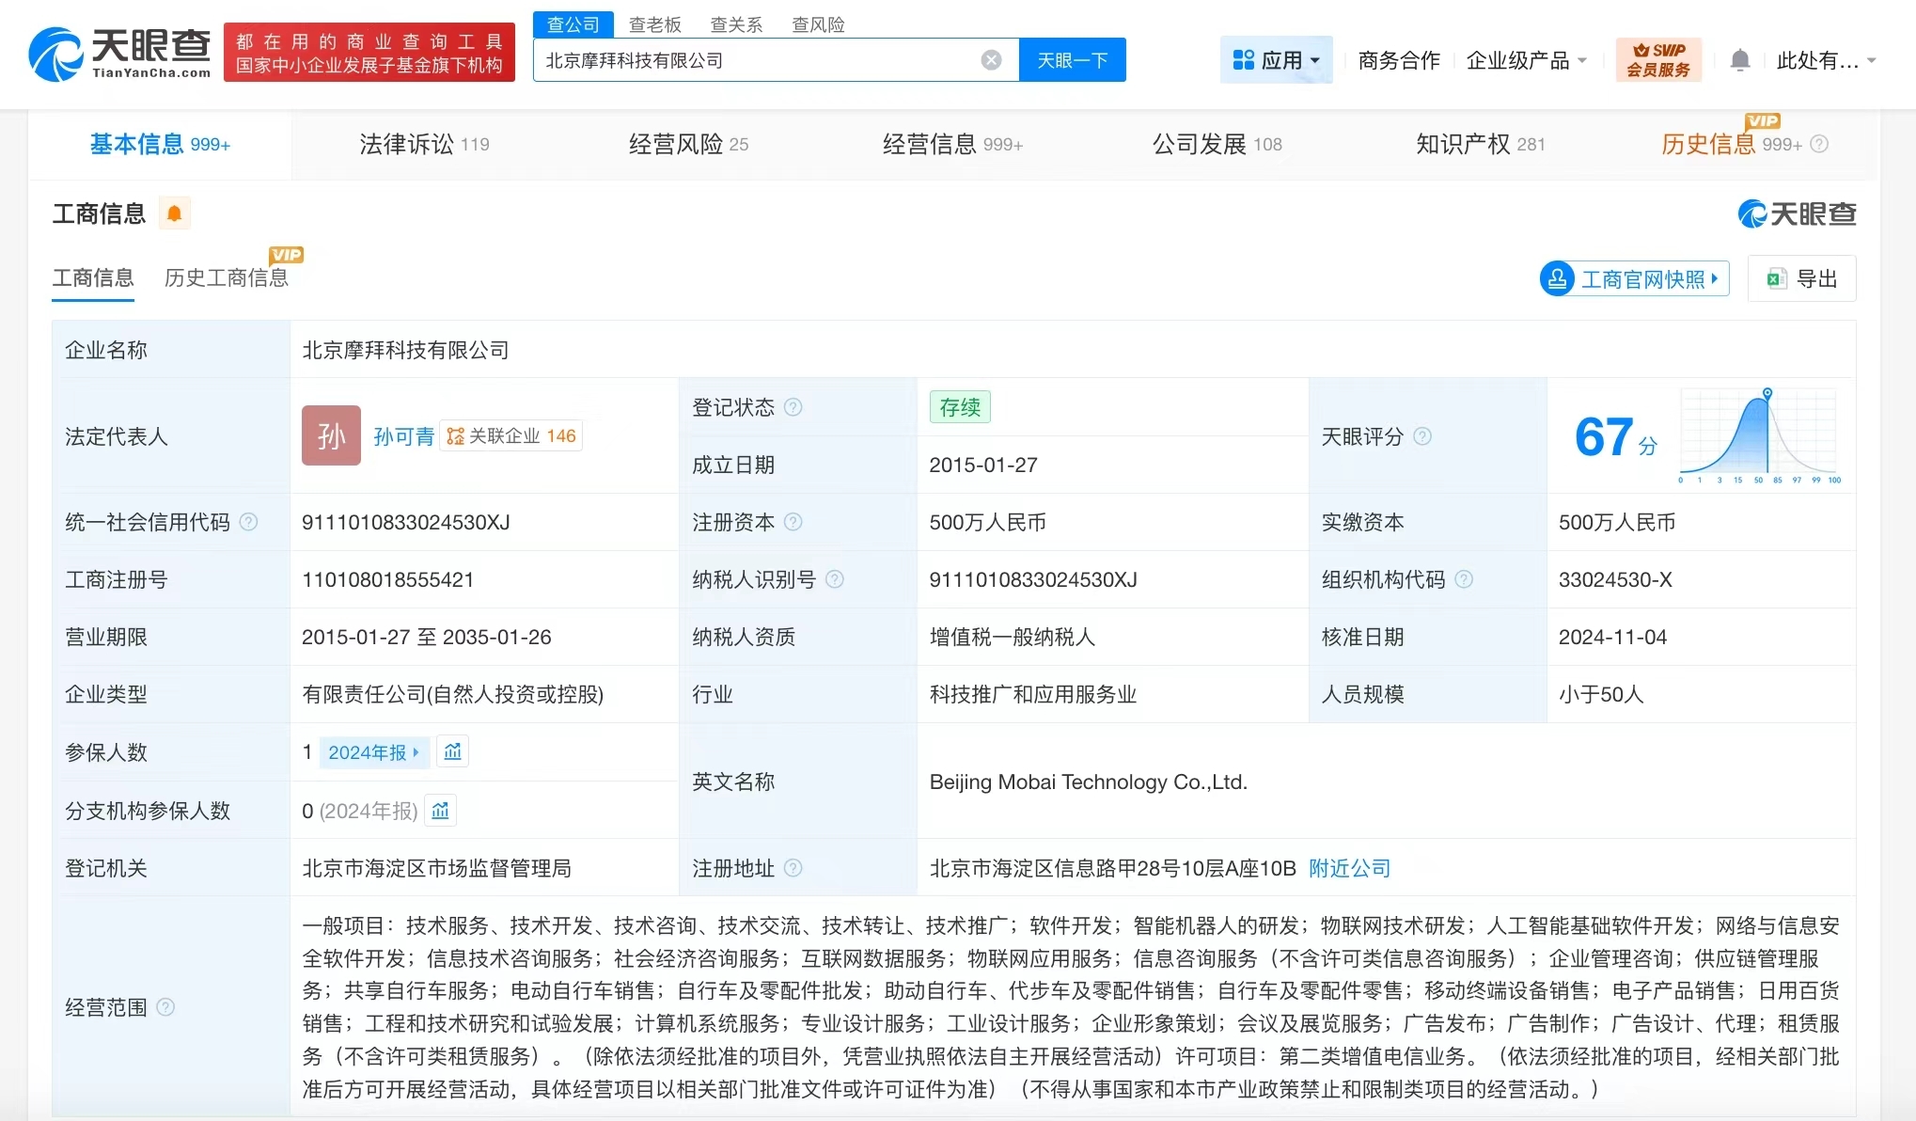This screenshot has width=1916, height=1121.
Task: Clear the search box with the x icon
Action: pos(991,59)
